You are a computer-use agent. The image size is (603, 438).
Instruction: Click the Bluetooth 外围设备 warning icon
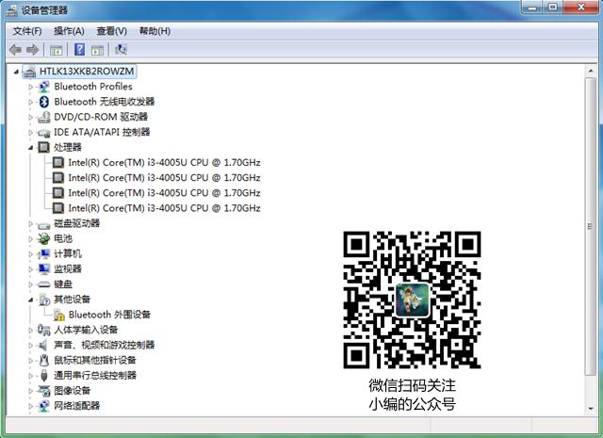(x=58, y=315)
